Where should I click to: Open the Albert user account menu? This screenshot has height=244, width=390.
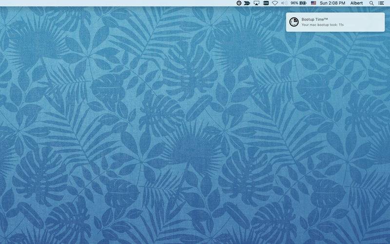tap(356, 3)
